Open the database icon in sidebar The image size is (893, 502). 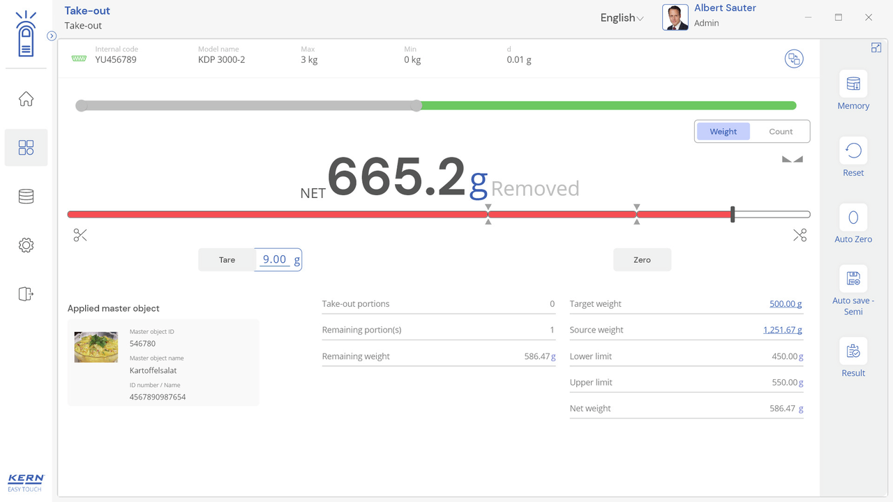click(x=26, y=197)
